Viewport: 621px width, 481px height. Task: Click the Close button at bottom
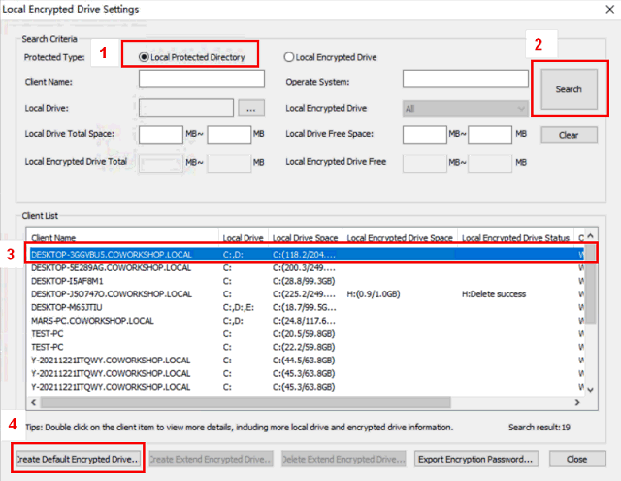point(576,458)
